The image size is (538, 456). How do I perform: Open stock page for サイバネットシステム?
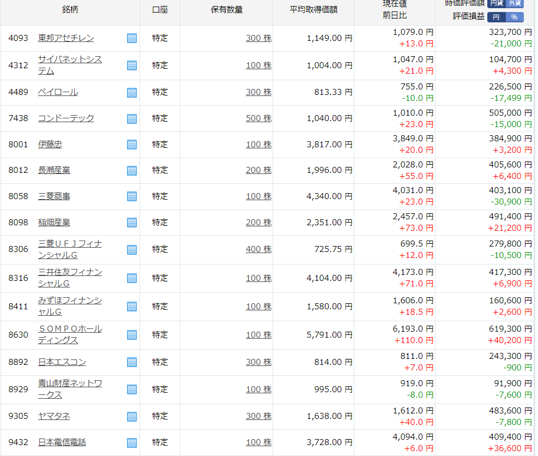click(x=70, y=65)
